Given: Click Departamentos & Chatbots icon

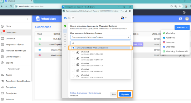Looking at the screenshot, I should 2,81.
